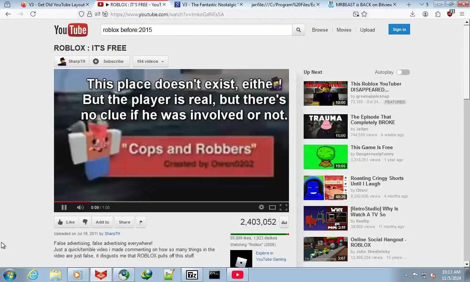Click Add to button

tap(102, 222)
